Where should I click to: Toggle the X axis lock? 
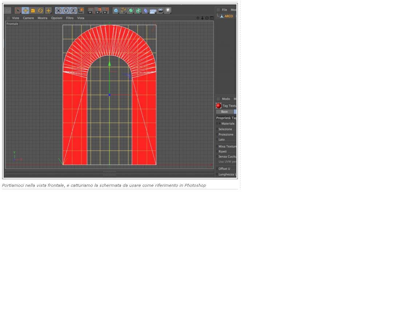point(58,11)
